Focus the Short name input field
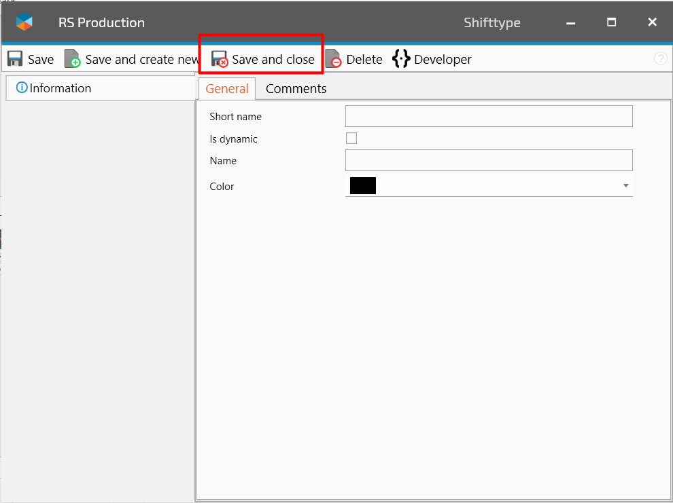 pos(489,116)
